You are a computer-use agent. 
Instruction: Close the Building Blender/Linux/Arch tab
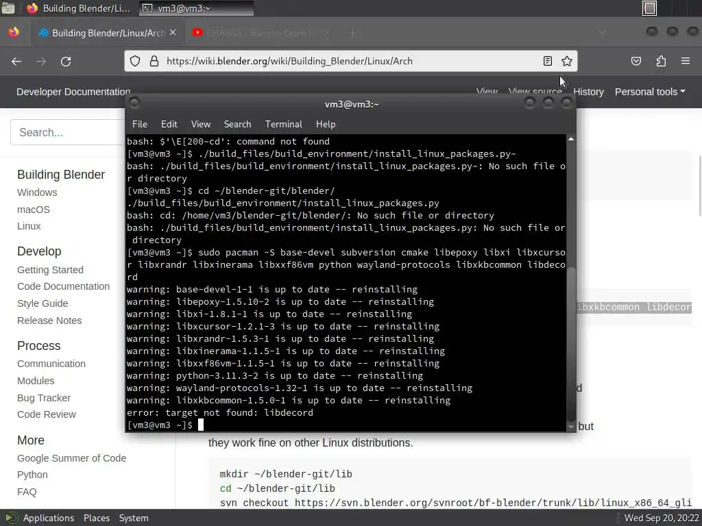pyautogui.click(x=173, y=33)
